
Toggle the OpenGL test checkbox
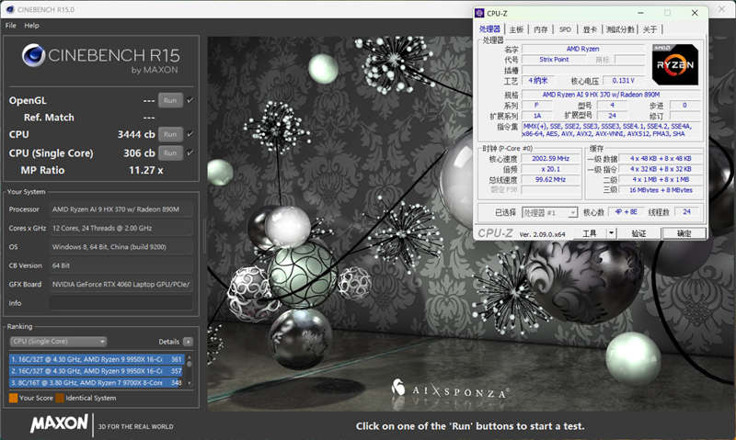point(190,100)
